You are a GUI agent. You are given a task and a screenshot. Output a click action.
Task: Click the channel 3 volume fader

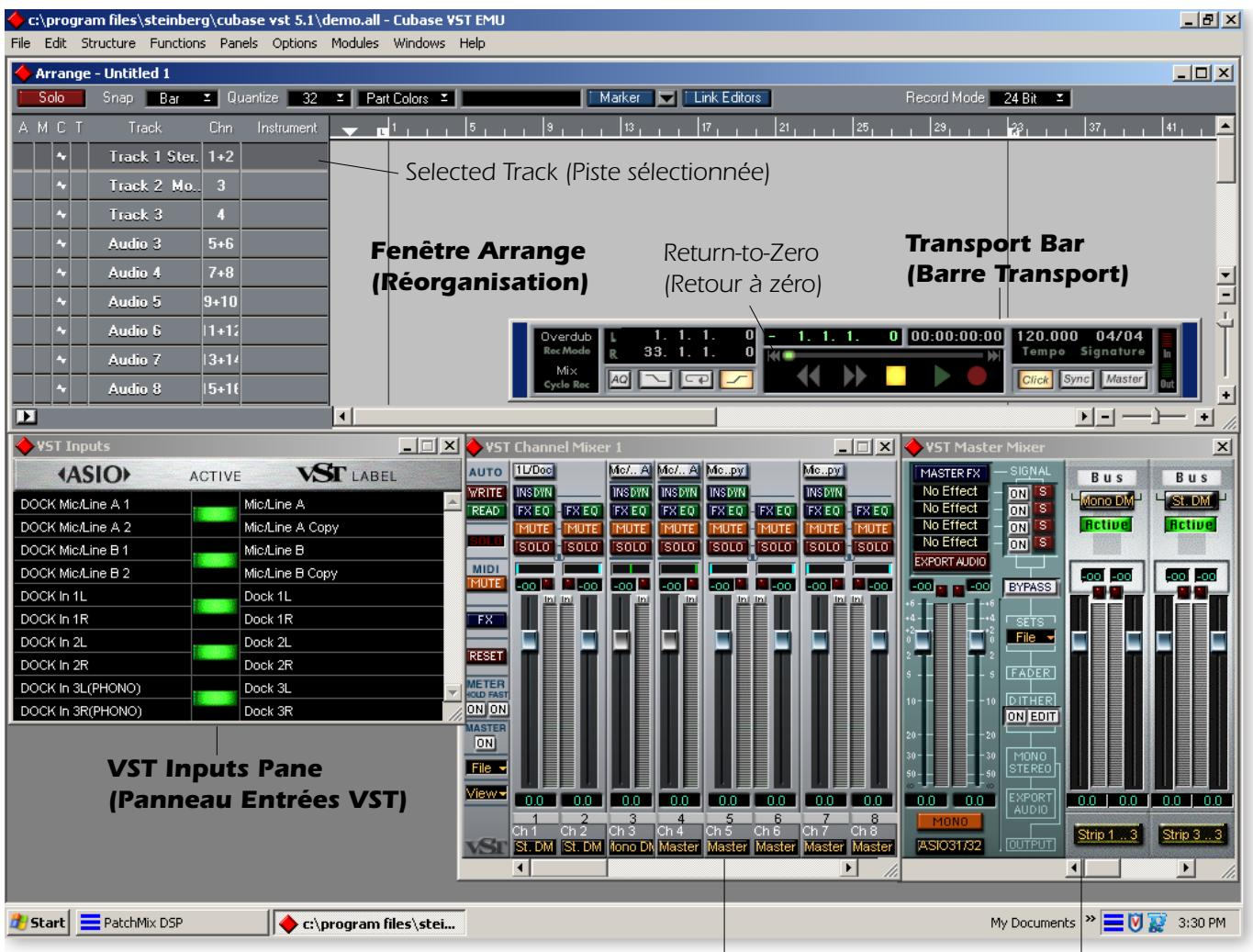[621, 639]
